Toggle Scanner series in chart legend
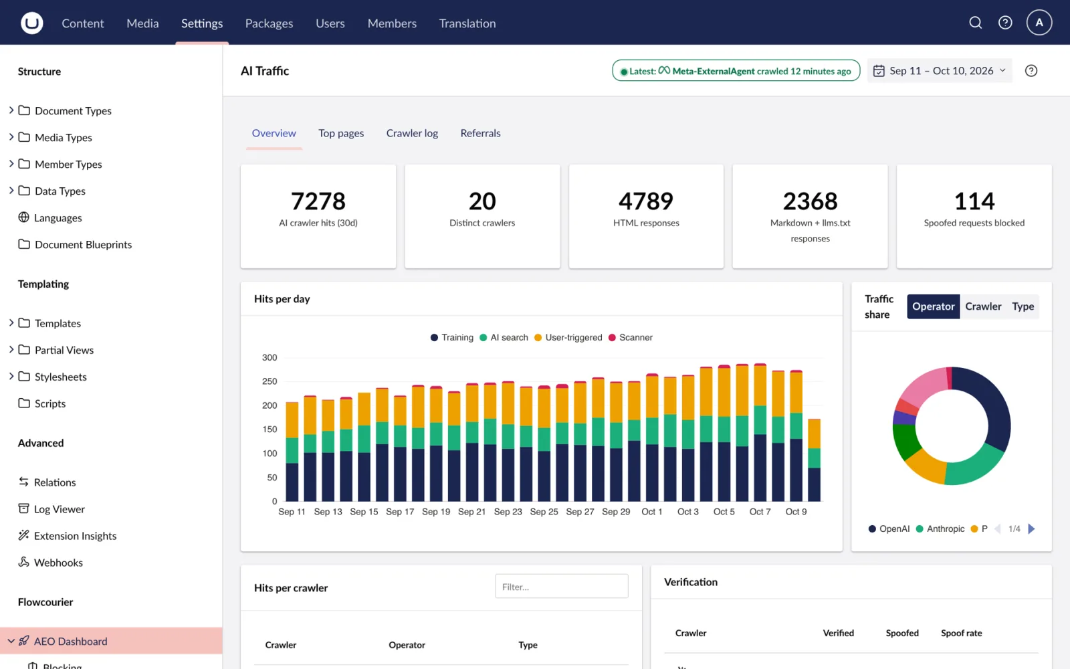The image size is (1070, 669). (630, 337)
